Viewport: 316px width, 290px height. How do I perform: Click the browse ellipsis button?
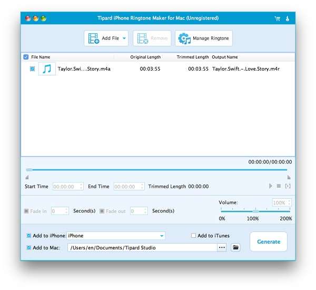[222, 247]
